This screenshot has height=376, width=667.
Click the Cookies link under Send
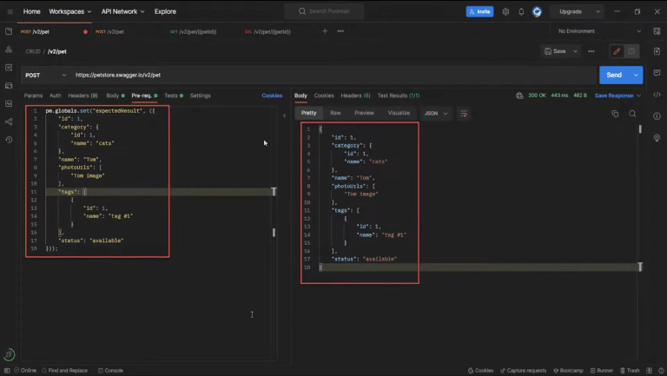(x=272, y=96)
